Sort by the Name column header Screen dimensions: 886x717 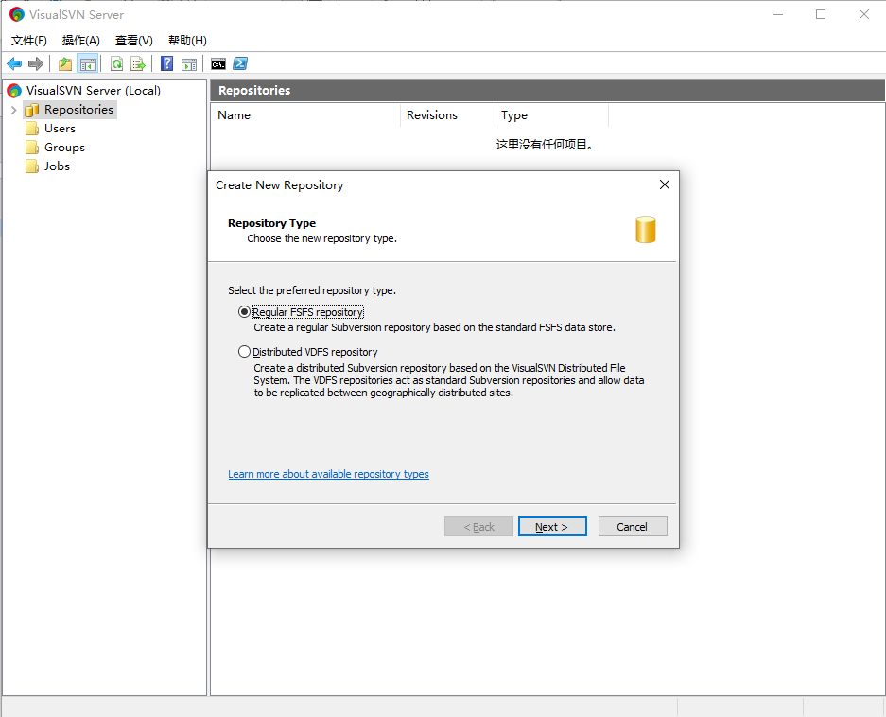pyautogui.click(x=305, y=115)
